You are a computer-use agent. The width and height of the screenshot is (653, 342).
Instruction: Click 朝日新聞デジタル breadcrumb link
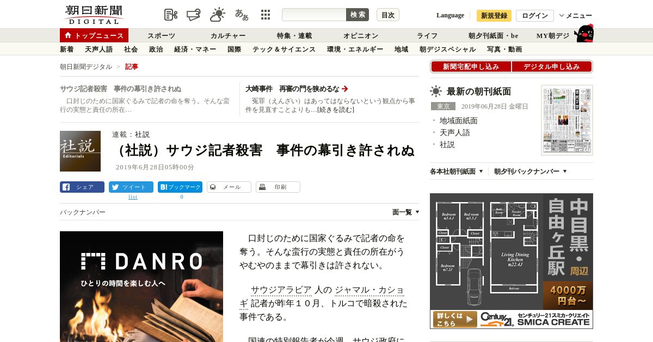86,67
